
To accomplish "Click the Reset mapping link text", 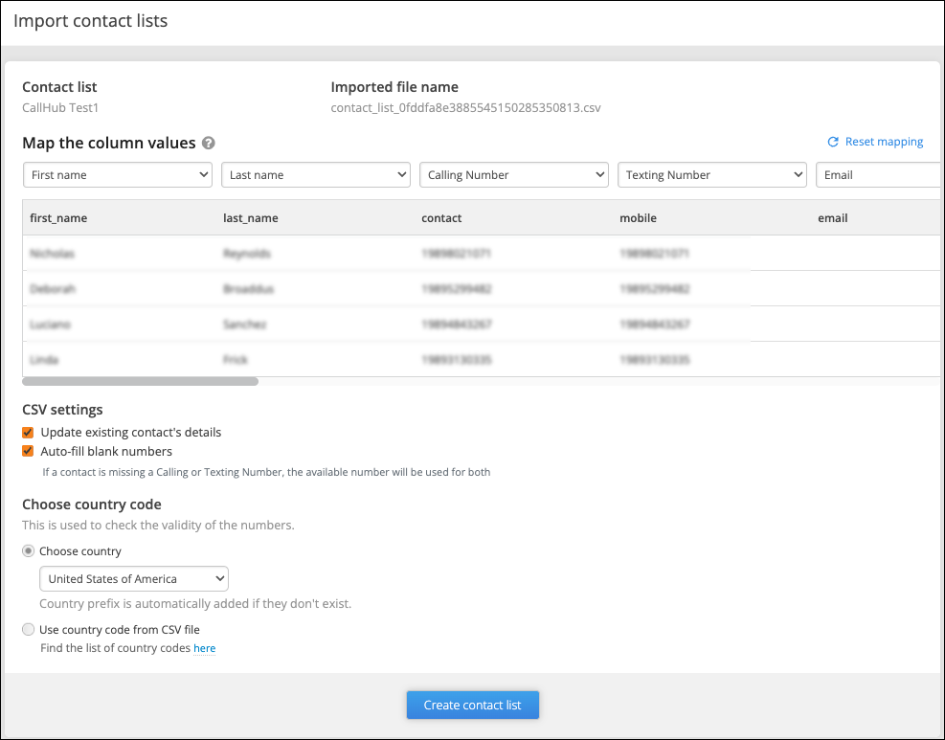I will (884, 142).
